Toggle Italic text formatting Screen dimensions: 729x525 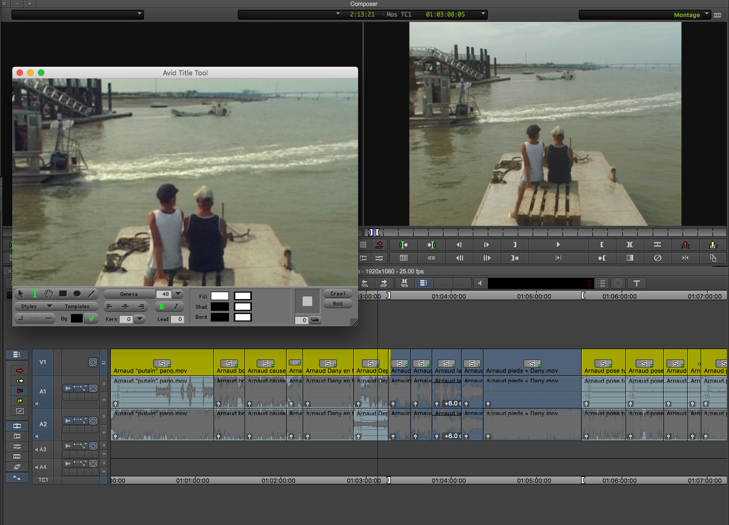[x=176, y=307]
